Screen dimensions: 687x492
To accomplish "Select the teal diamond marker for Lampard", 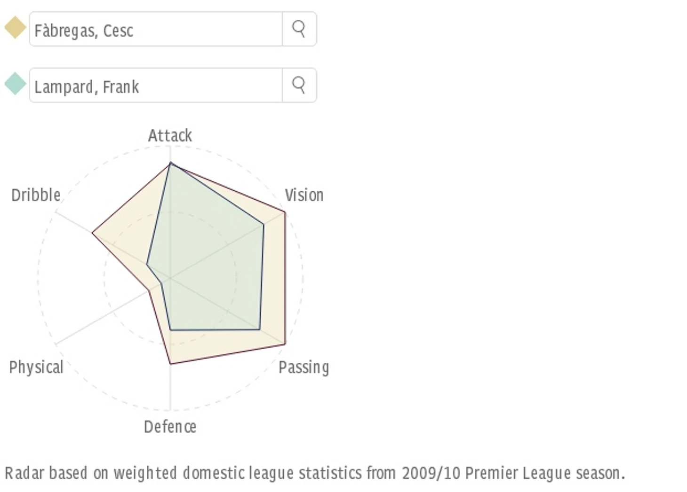I will (15, 84).
